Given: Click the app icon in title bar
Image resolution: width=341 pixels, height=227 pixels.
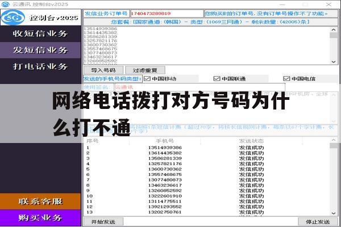Looking at the screenshot, I should coord(6,4).
